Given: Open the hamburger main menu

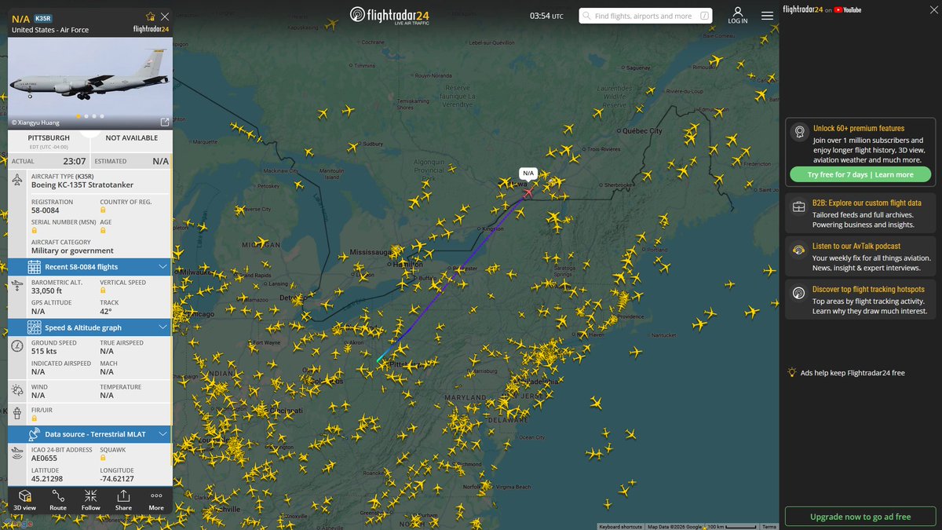Looking at the screenshot, I should coord(767,16).
